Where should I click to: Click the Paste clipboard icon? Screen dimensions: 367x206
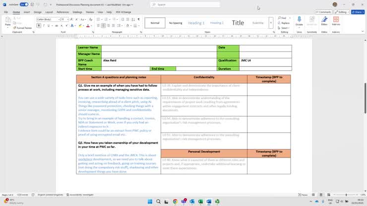coord(7,21)
